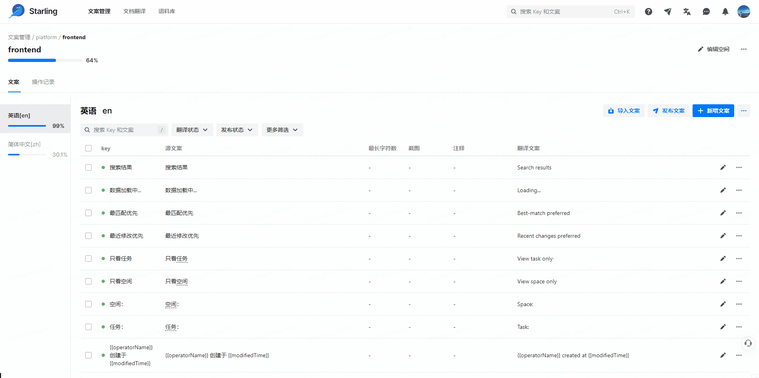Select 简体中文[zh] language progress item

pos(35,149)
